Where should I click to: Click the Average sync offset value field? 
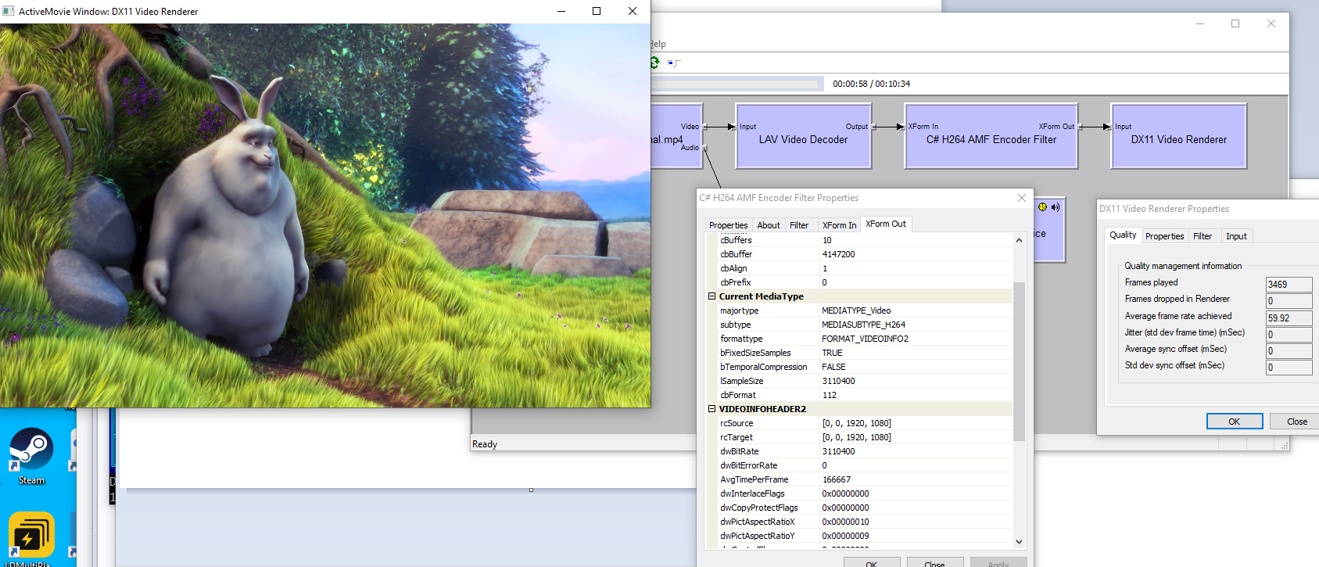(x=1289, y=351)
